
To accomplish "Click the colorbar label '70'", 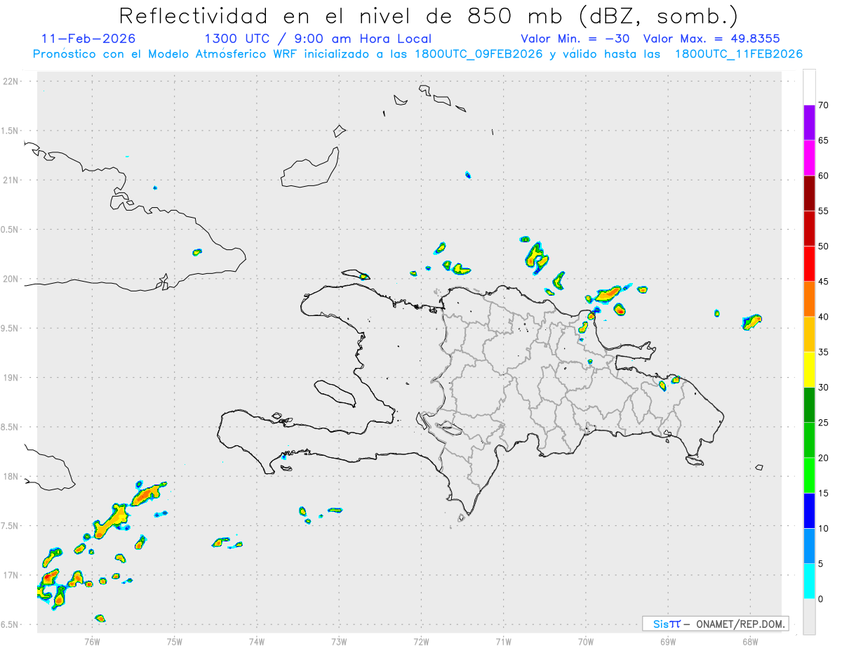I will 824,105.
